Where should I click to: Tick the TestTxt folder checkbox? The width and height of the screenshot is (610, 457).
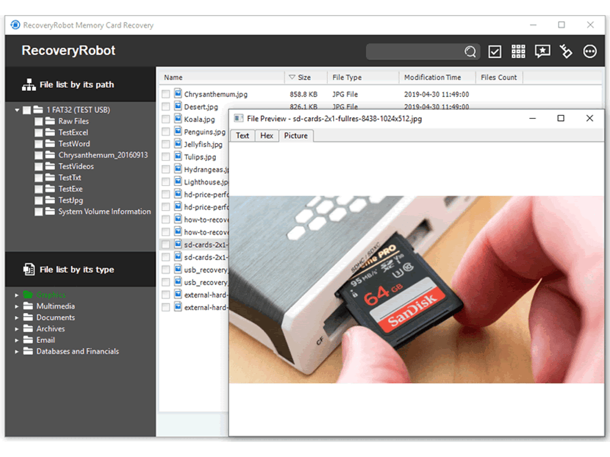(x=38, y=177)
